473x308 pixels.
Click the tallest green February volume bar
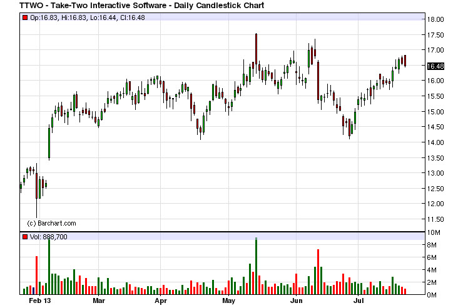[x=49, y=266]
